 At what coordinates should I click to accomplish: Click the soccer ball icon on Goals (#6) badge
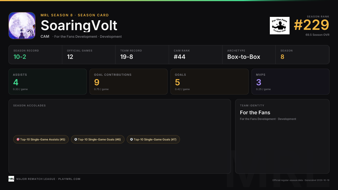point(76,139)
